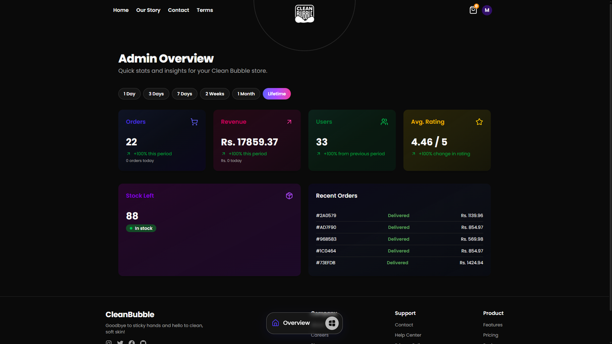Screen dimensions: 612x344
Task: Open the footer Contact support link
Action: tap(404, 325)
